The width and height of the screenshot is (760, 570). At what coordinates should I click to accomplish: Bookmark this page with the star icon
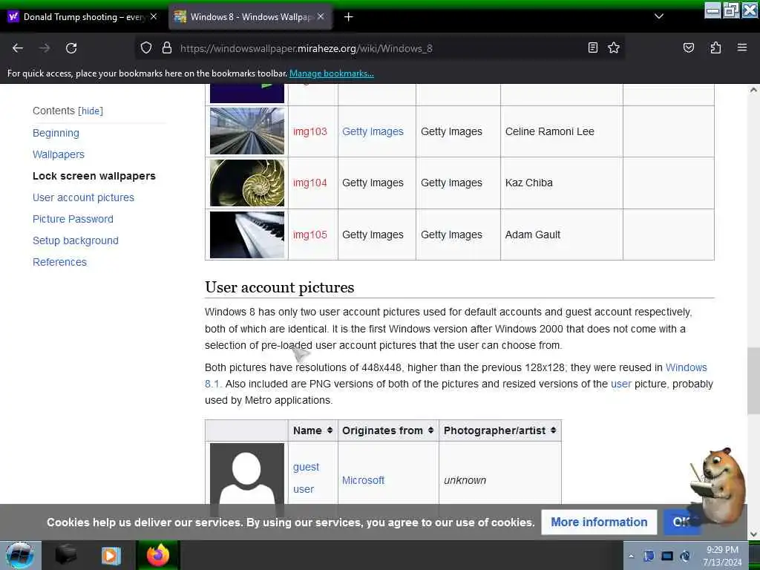point(614,48)
